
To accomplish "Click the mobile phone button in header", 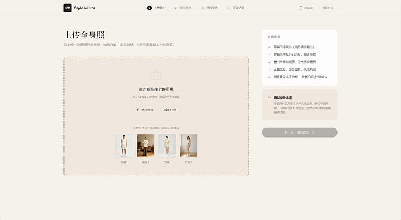I will pyautogui.click(x=306, y=8).
